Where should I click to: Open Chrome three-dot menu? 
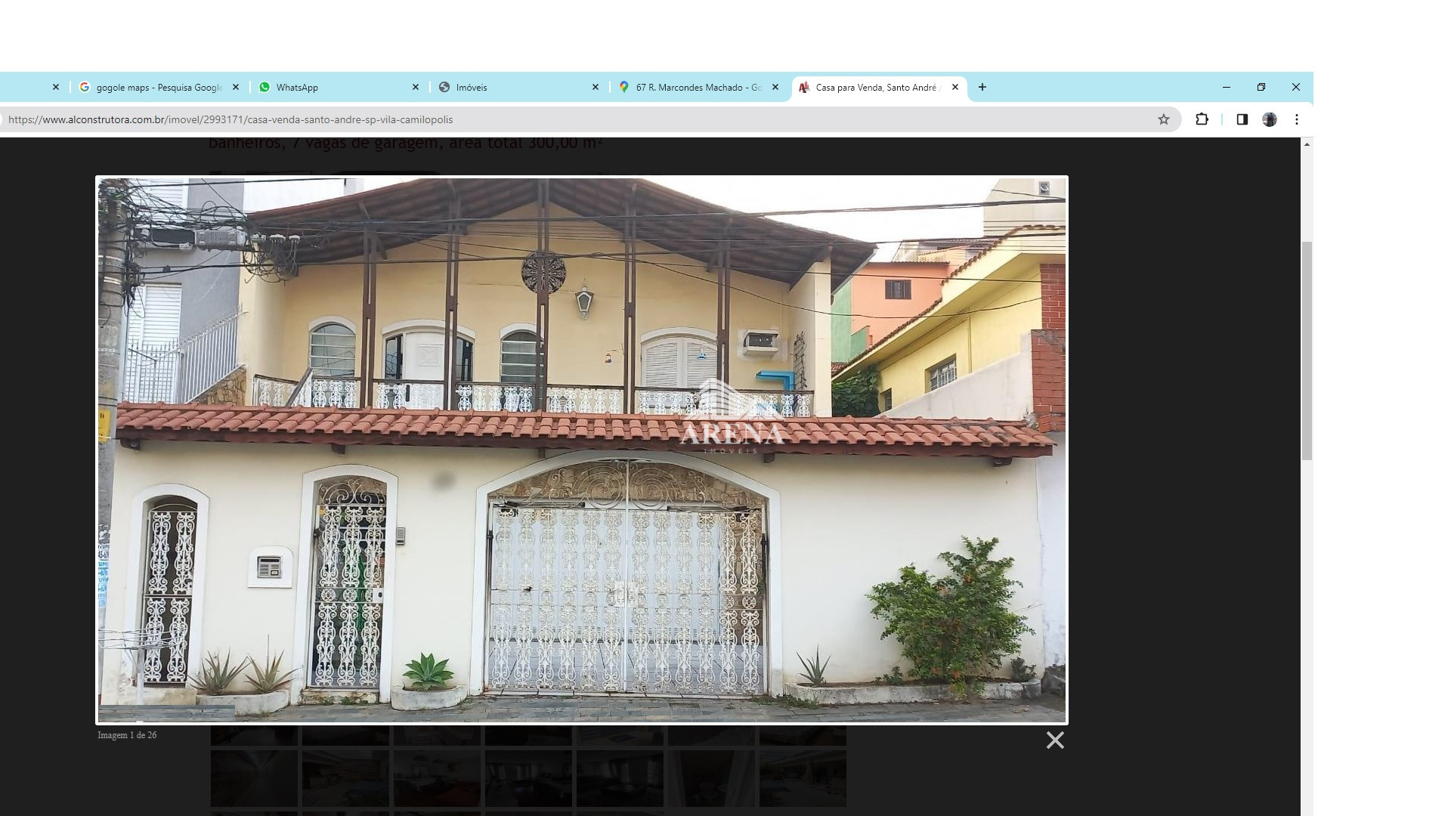(x=1297, y=119)
